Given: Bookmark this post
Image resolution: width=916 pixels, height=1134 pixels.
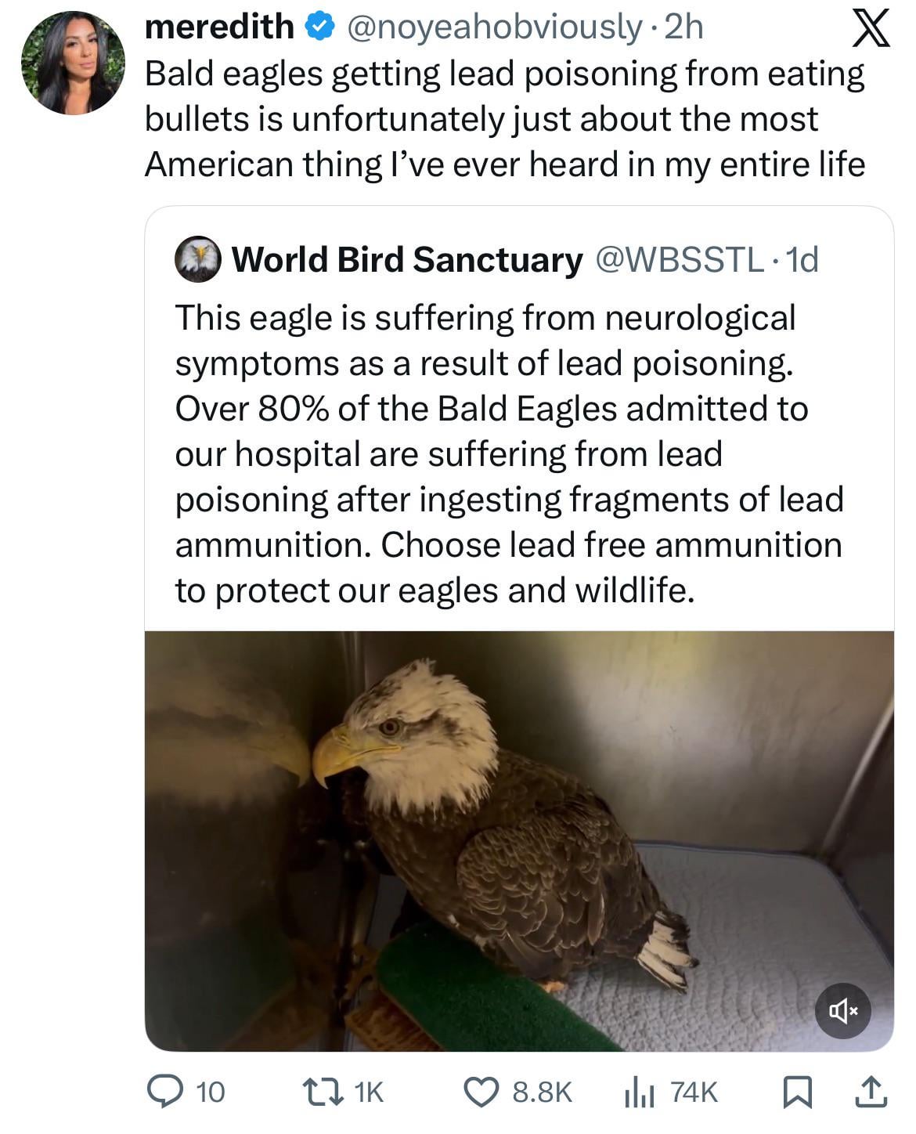Looking at the screenshot, I should (x=797, y=1092).
